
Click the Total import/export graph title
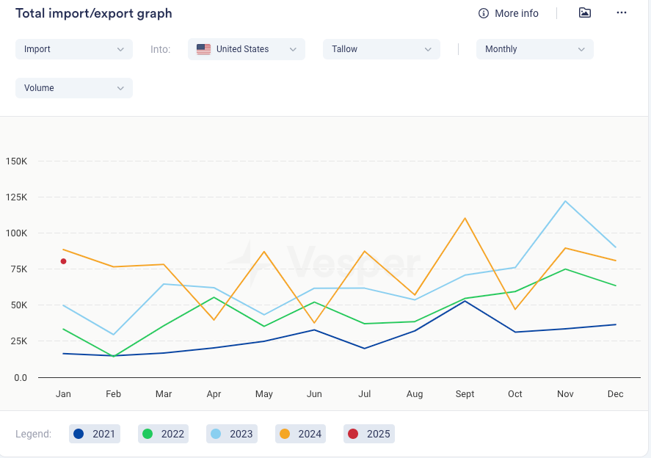(x=94, y=13)
